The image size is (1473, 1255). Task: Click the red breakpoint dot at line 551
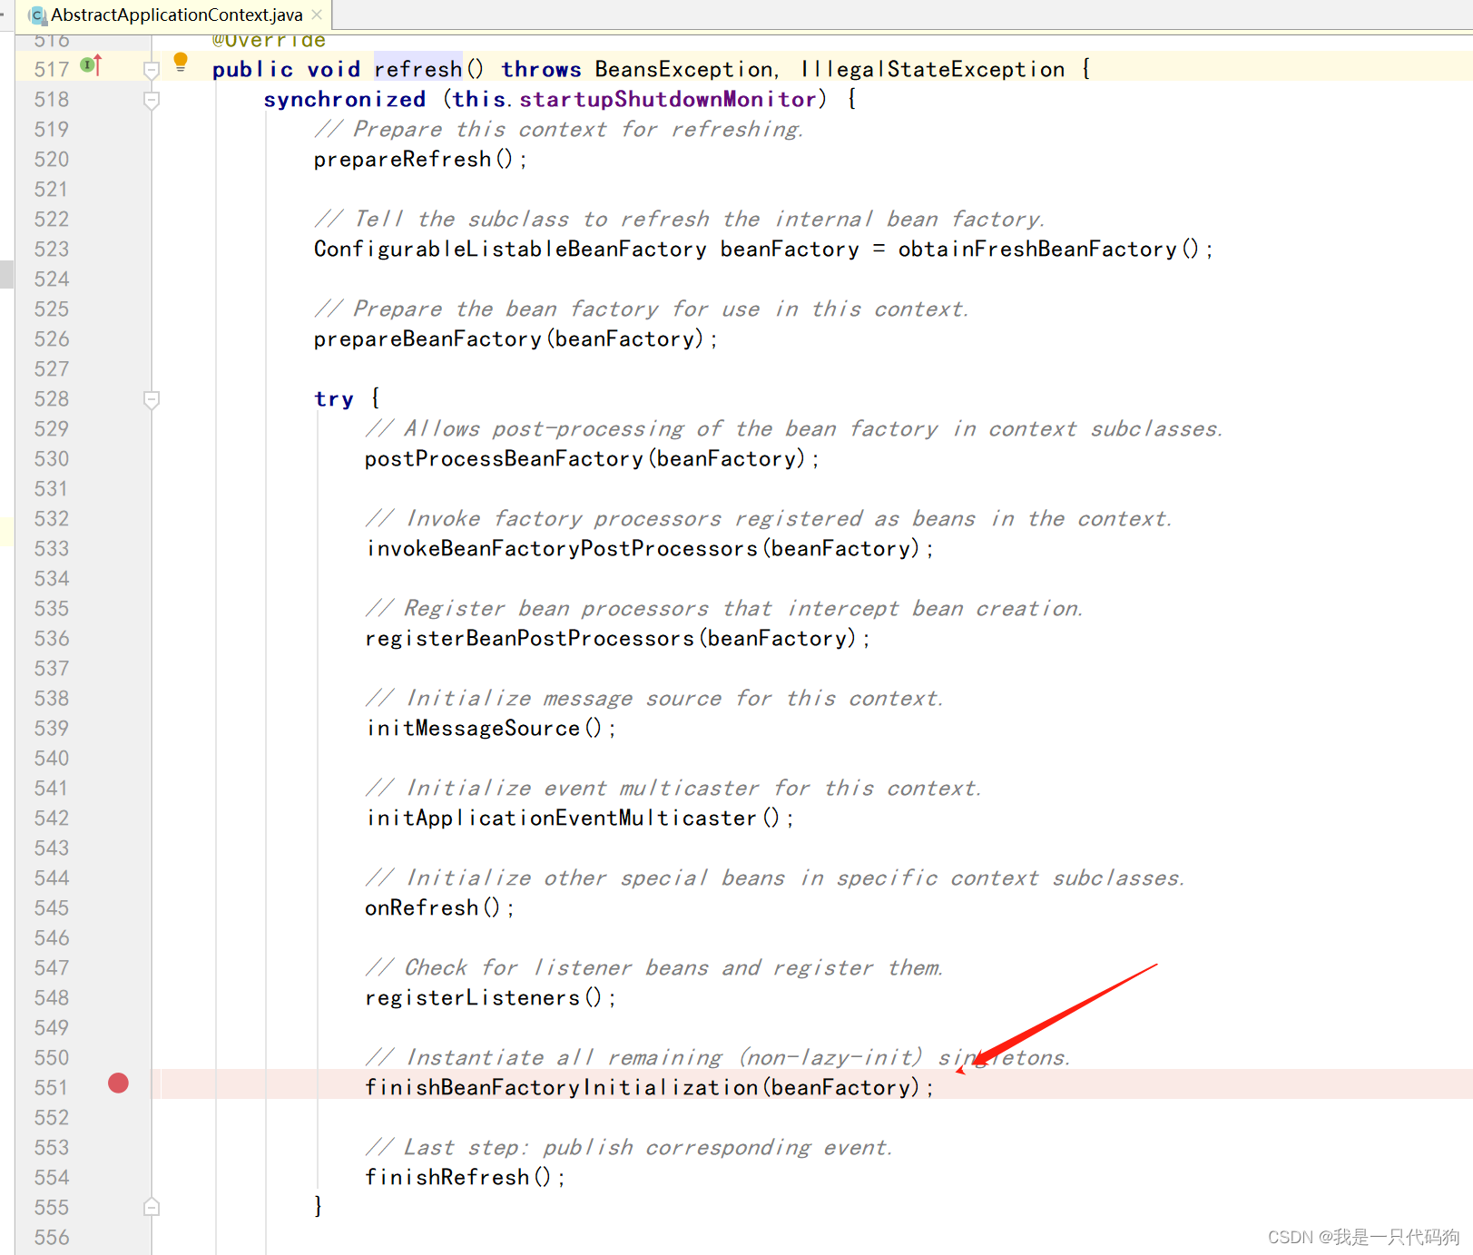(x=118, y=1083)
